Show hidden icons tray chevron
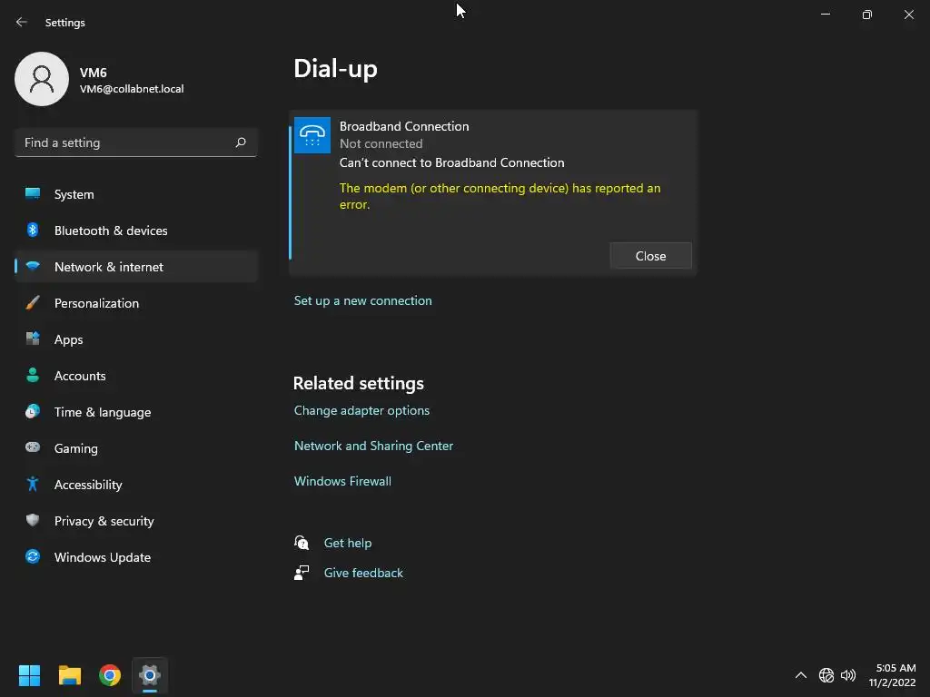The width and height of the screenshot is (930, 697). tap(801, 675)
